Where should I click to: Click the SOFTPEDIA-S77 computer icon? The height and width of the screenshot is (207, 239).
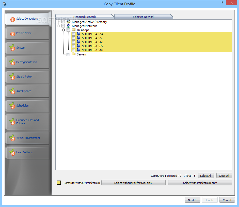(78, 46)
